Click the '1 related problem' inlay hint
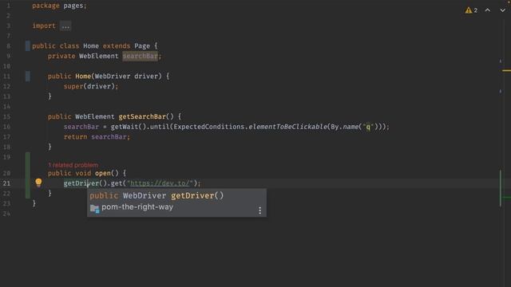The image size is (511, 287). pyautogui.click(x=73, y=165)
